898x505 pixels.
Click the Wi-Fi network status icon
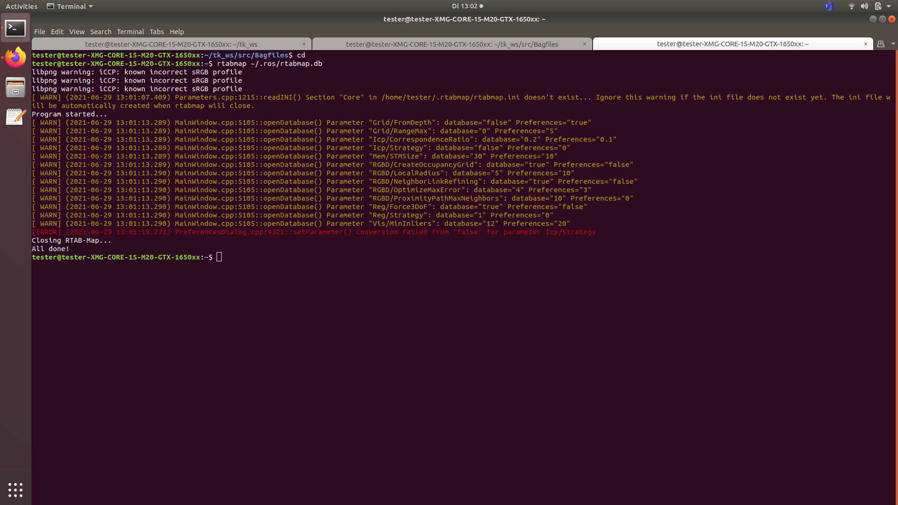click(851, 7)
